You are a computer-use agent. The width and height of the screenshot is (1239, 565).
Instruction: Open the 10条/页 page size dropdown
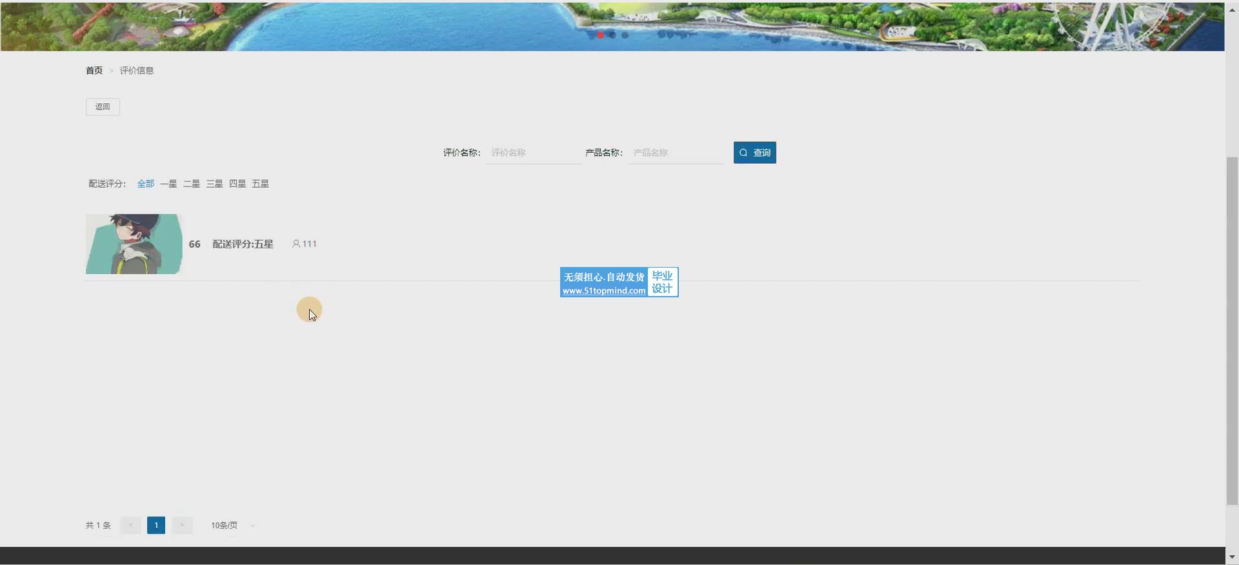coord(232,526)
